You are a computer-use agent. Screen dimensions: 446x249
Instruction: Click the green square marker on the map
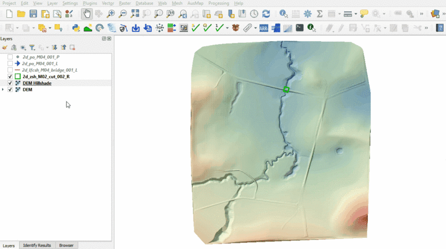point(287,89)
